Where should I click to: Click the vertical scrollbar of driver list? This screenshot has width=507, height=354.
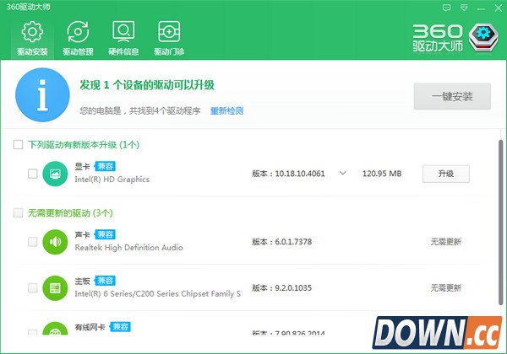pos(500,223)
